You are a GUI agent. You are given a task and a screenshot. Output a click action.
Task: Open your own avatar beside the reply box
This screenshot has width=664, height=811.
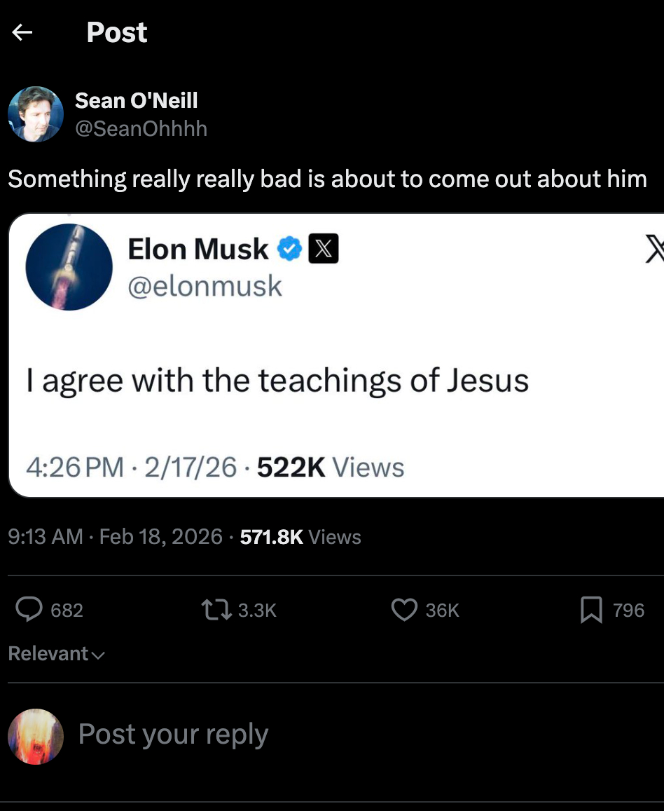tap(36, 736)
